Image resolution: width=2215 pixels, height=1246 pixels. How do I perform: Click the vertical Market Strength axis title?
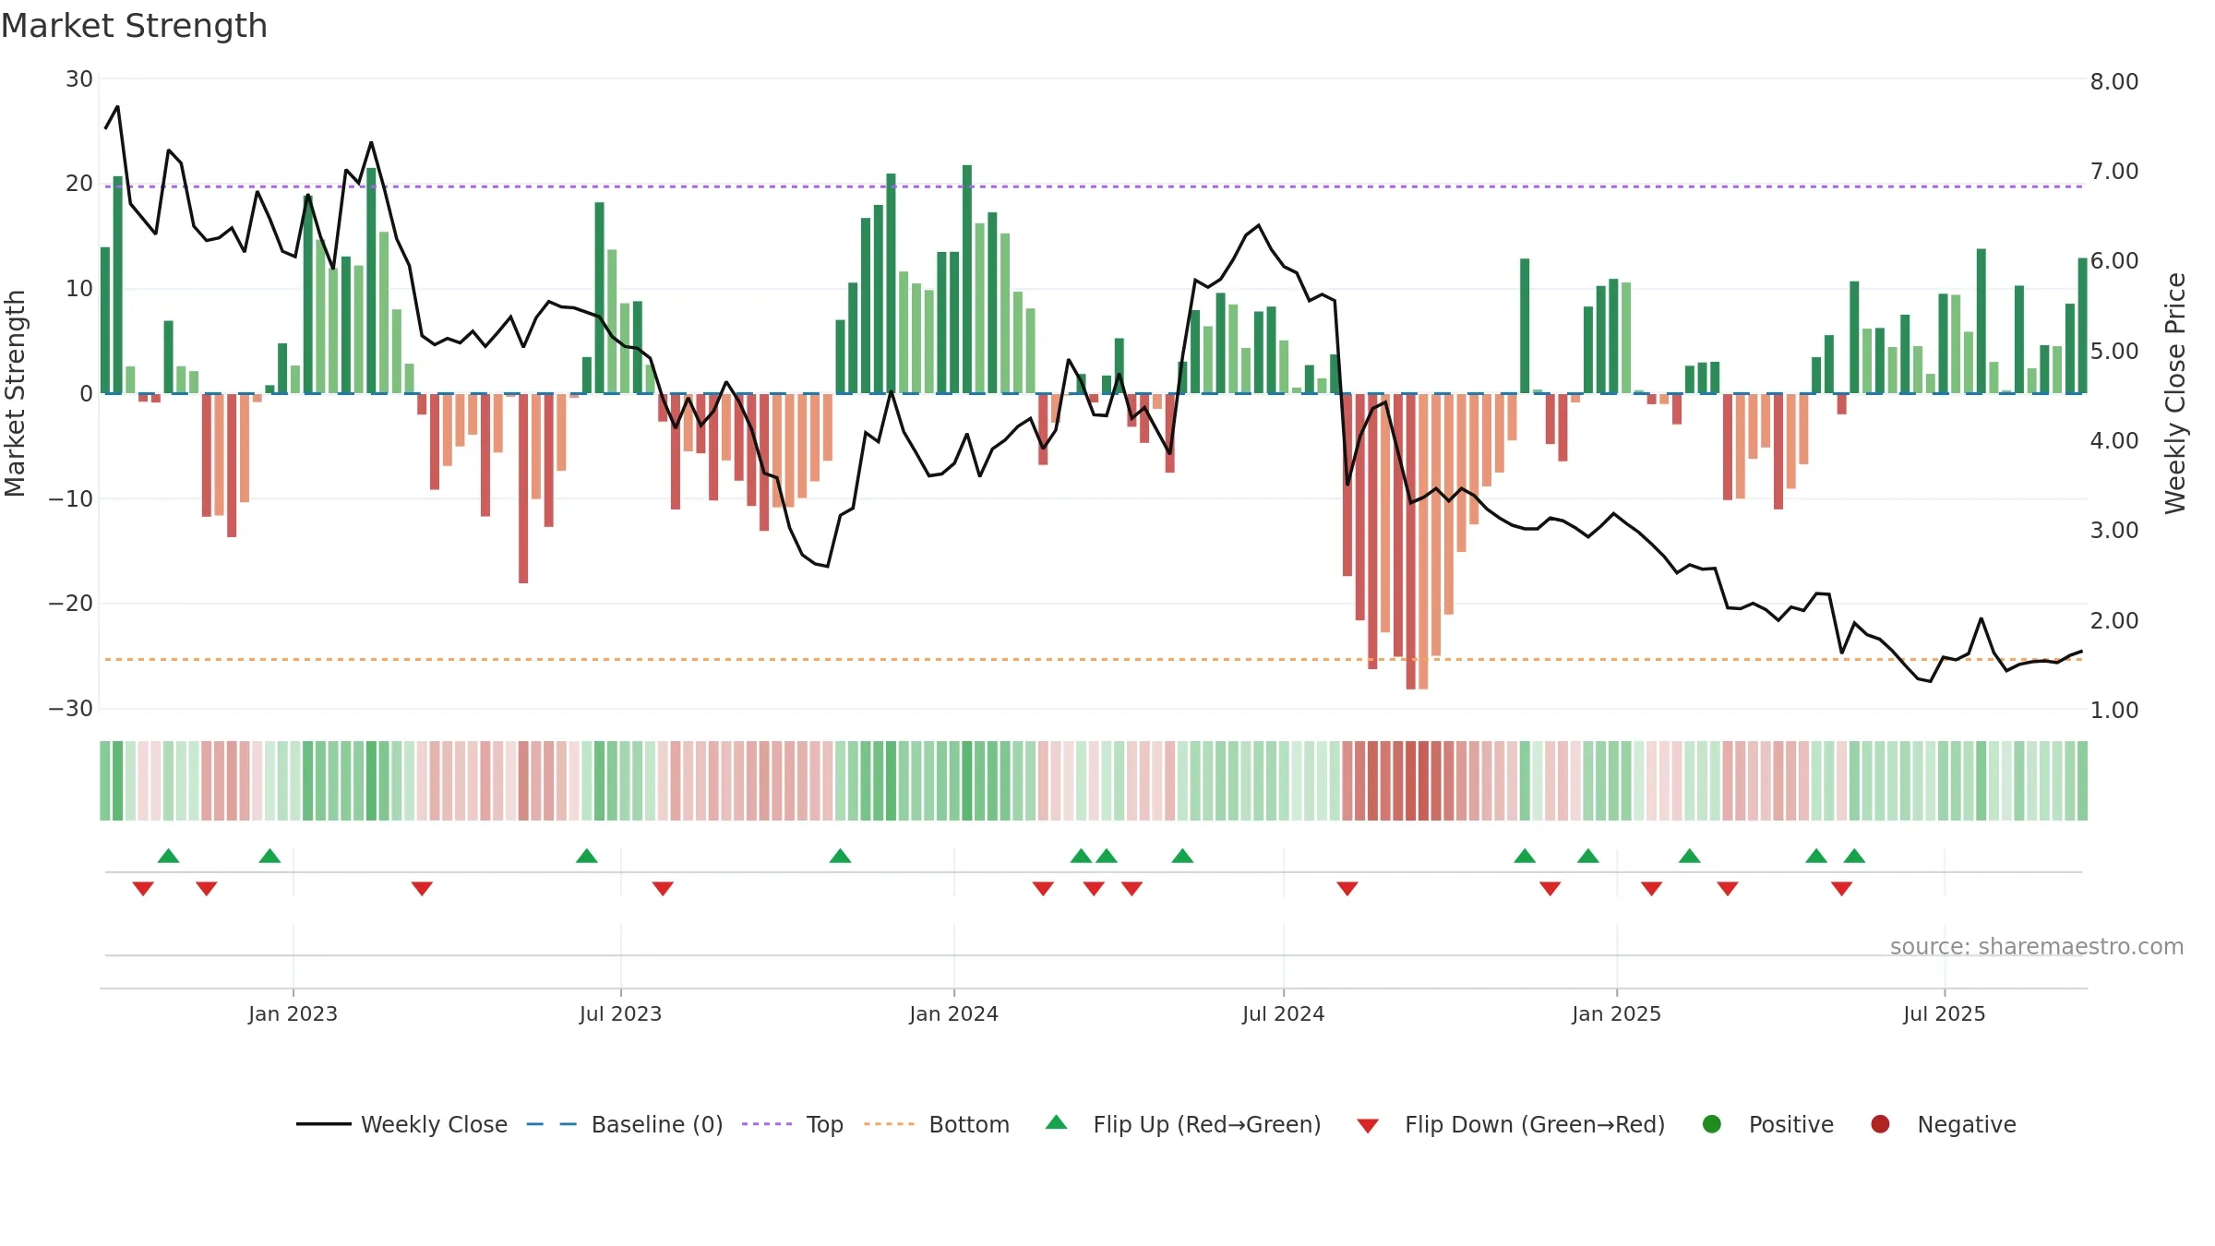15,393
